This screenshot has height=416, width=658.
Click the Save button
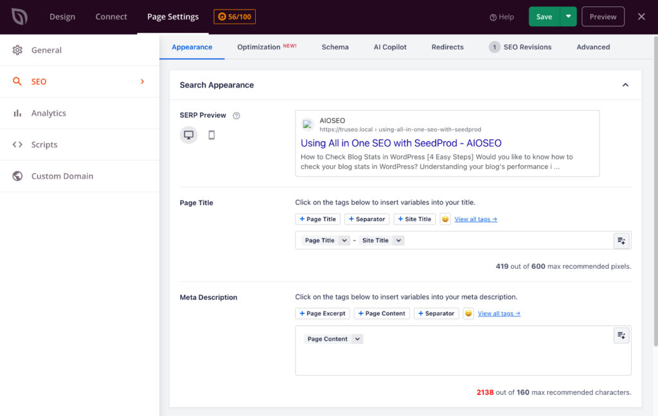click(x=544, y=17)
